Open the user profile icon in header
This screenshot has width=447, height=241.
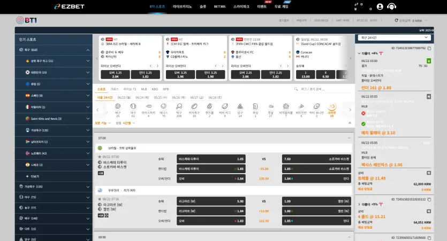coord(380,6)
